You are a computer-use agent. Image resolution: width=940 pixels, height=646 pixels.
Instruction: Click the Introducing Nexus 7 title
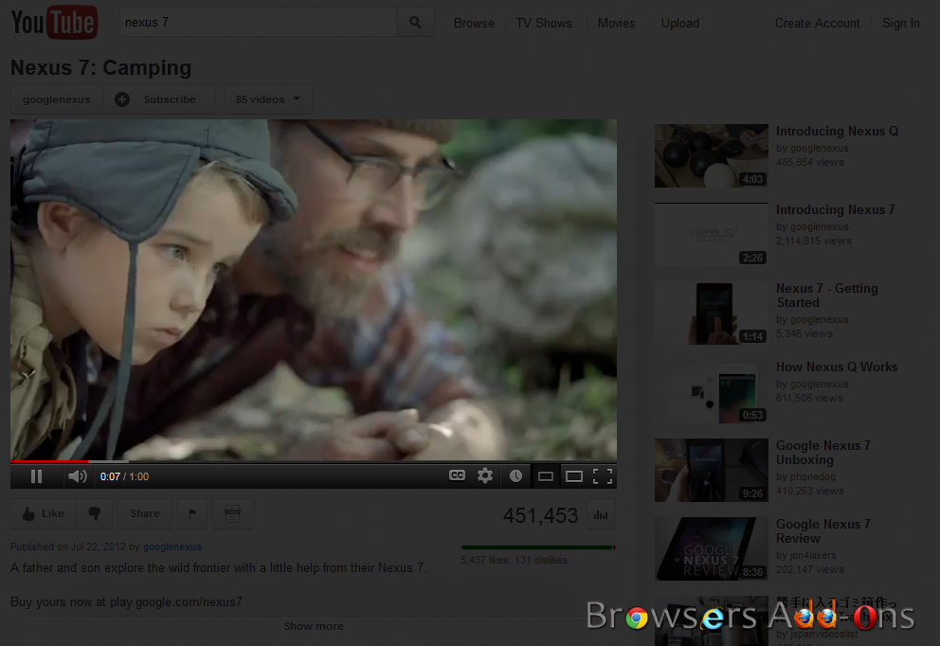click(x=835, y=209)
